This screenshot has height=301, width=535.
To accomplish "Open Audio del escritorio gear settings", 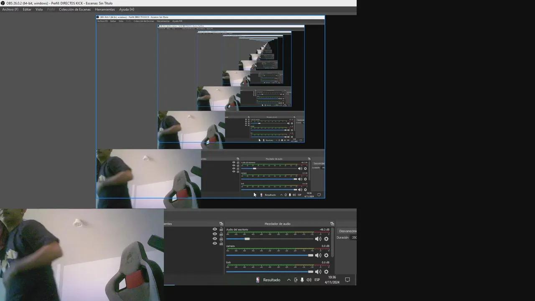I will (326, 239).
